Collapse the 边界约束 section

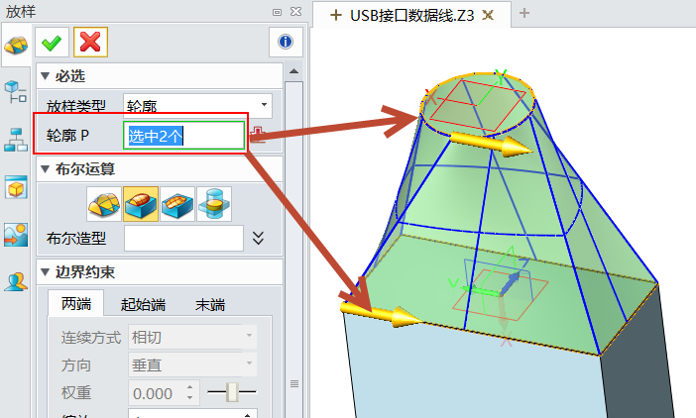[45, 271]
